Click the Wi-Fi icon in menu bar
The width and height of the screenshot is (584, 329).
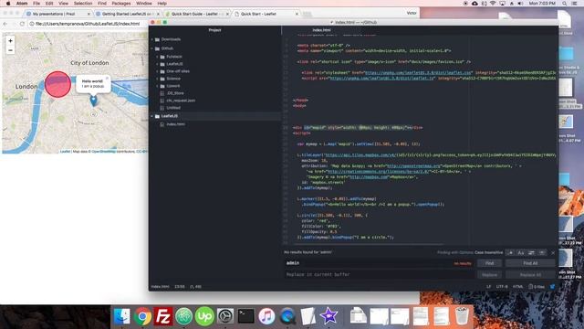pyautogui.click(x=493, y=4)
